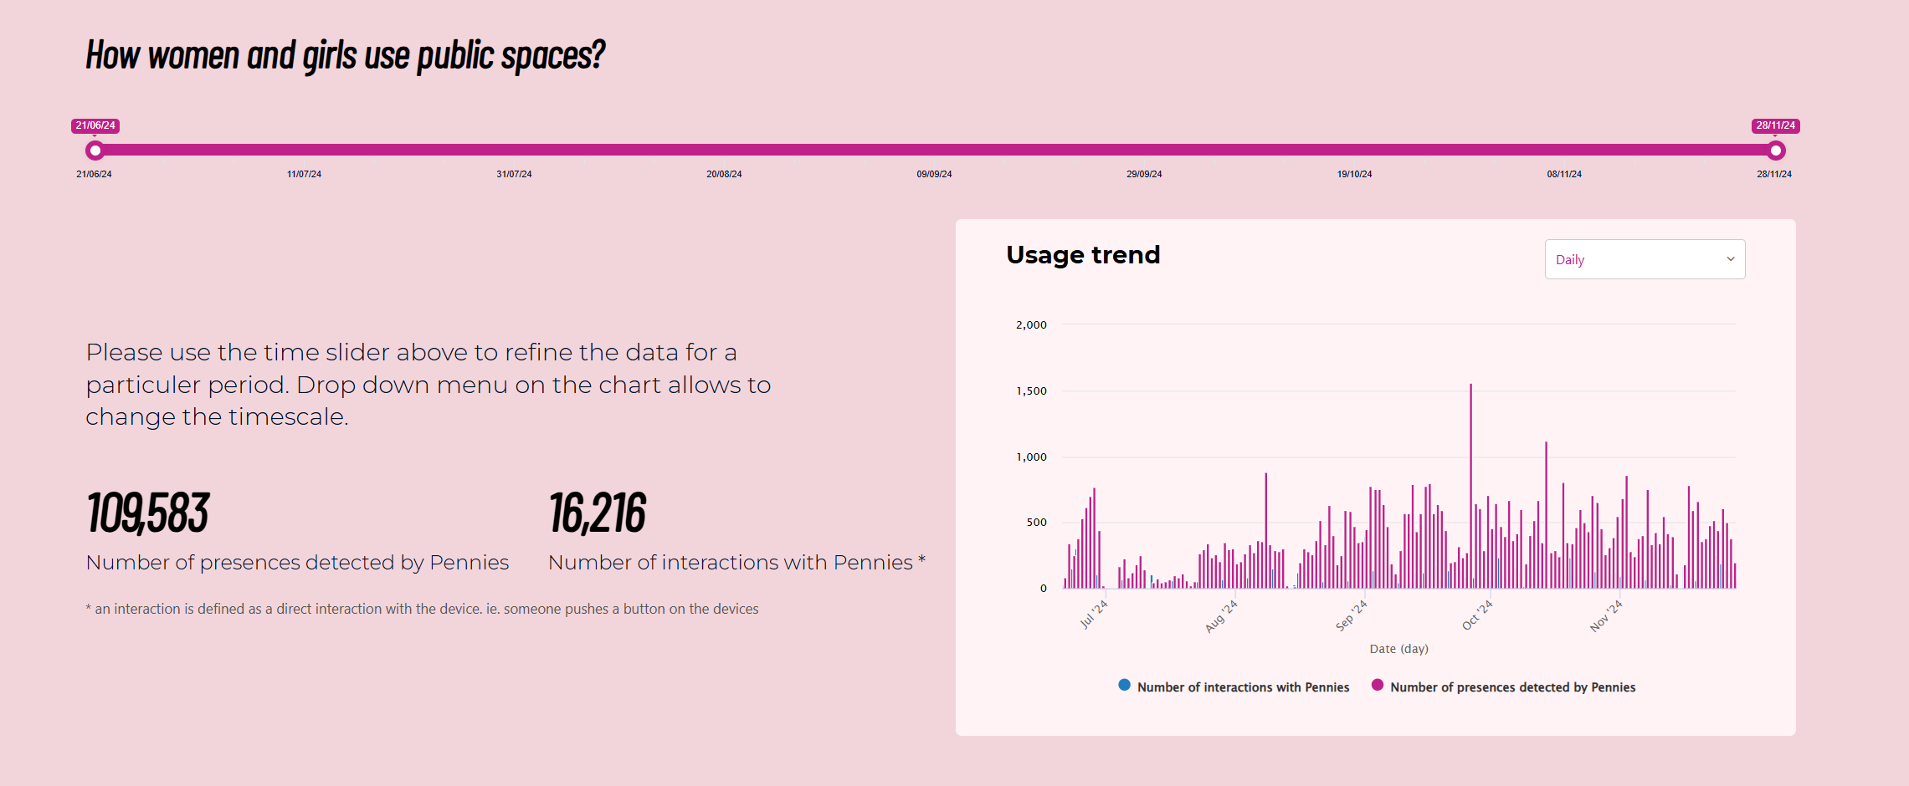Screen dimensions: 1909x786
Task: Click the 2,000 y-axis label
Action: pyautogui.click(x=1031, y=324)
